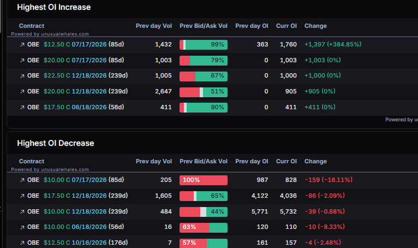Sort by Prev day Vol in Highest OI Increase
Screen dimensions: 418x248
pyautogui.click(x=154, y=26)
